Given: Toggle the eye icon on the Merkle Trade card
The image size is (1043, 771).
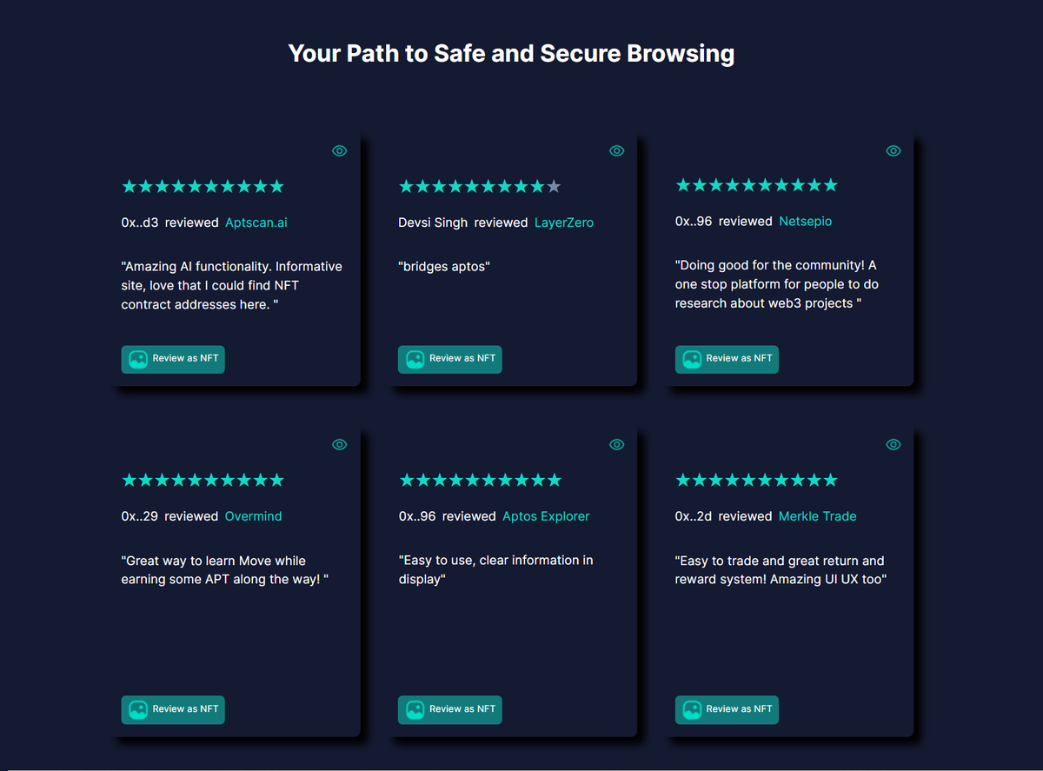Looking at the screenshot, I should click(x=894, y=444).
